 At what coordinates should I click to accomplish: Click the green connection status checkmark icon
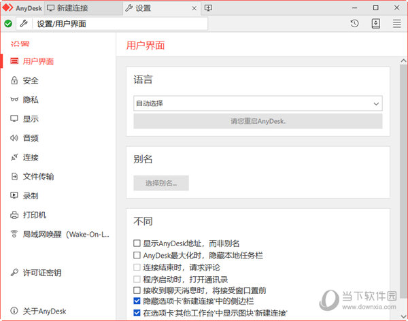tap(8, 24)
